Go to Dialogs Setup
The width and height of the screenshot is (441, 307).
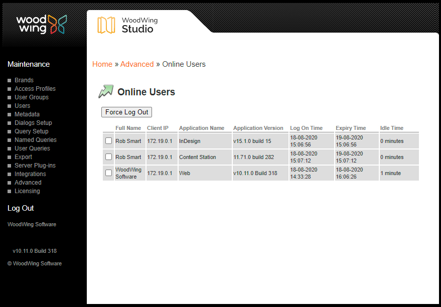[x=33, y=123]
